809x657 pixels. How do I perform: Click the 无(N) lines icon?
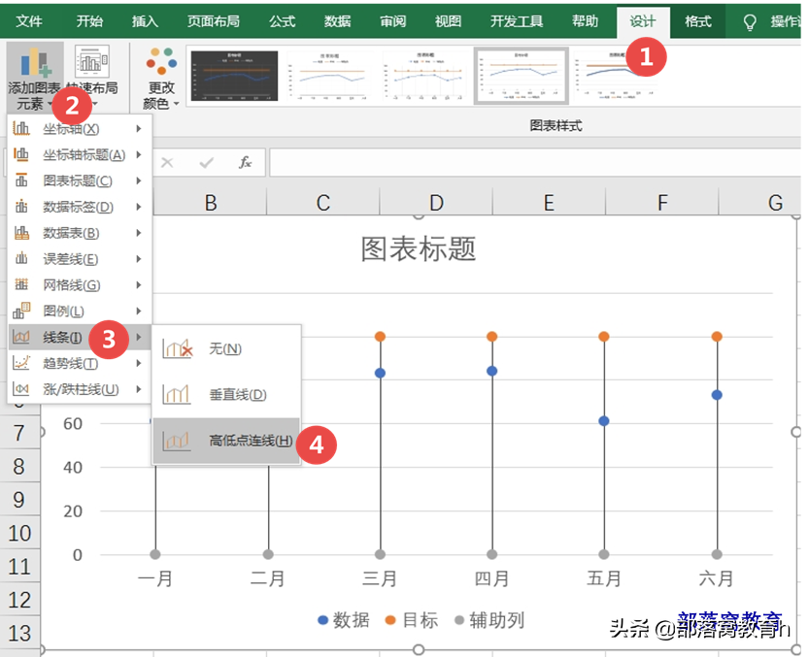[x=177, y=348]
